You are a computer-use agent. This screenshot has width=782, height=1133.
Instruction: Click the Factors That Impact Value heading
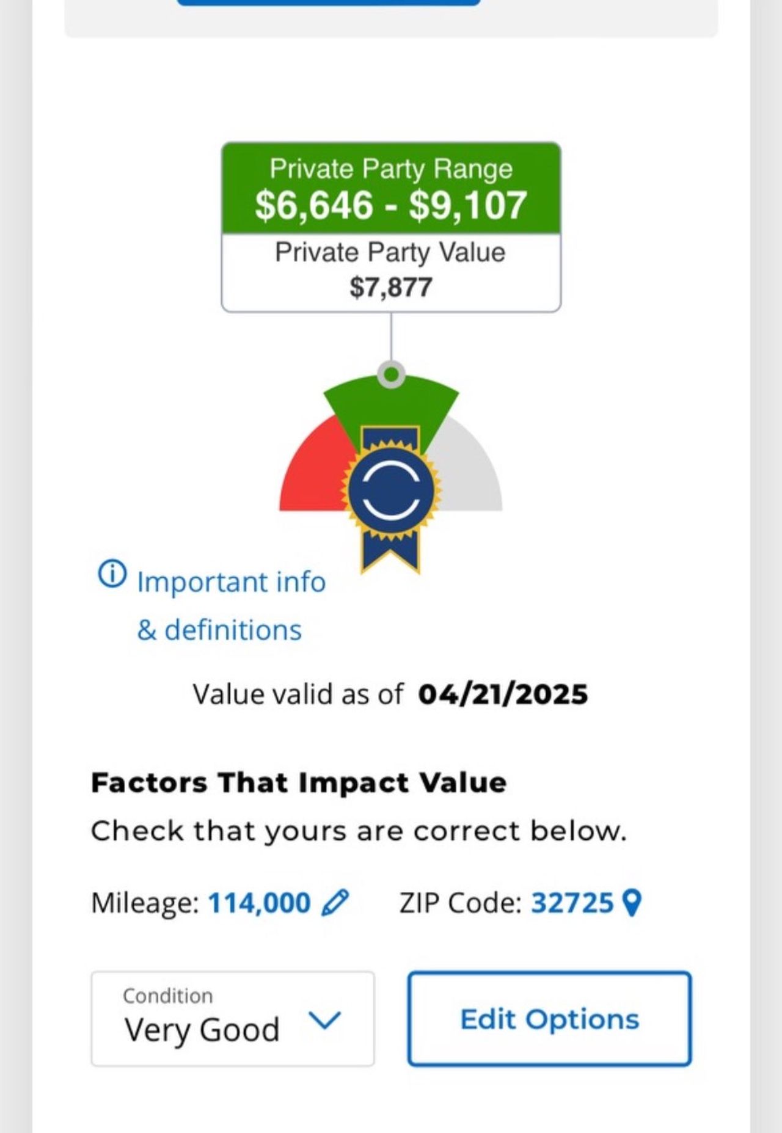click(299, 783)
